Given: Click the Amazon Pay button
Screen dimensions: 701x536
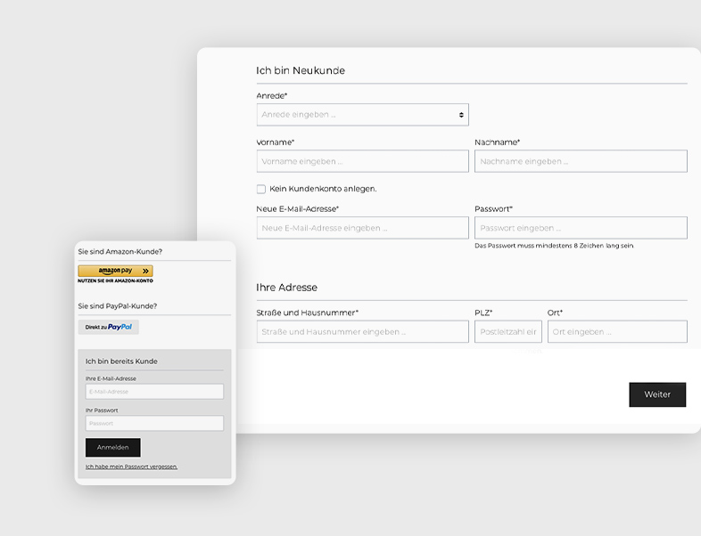Looking at the screenshot, I should 115,271.
